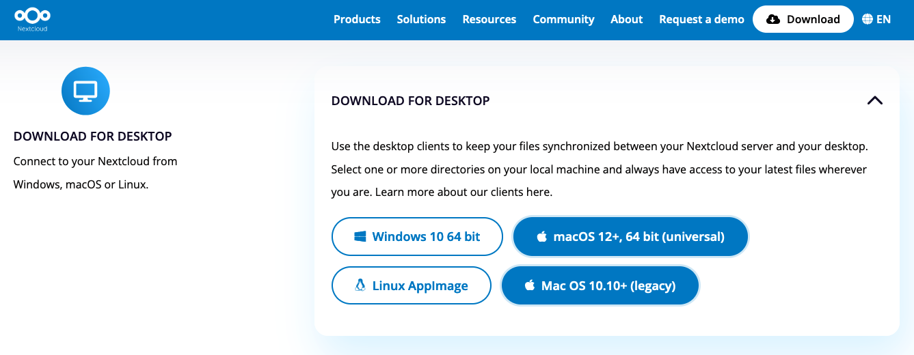This screenshot has height=355, width=914.
Task: Click the white Download button in header
Action: (803, 19)
